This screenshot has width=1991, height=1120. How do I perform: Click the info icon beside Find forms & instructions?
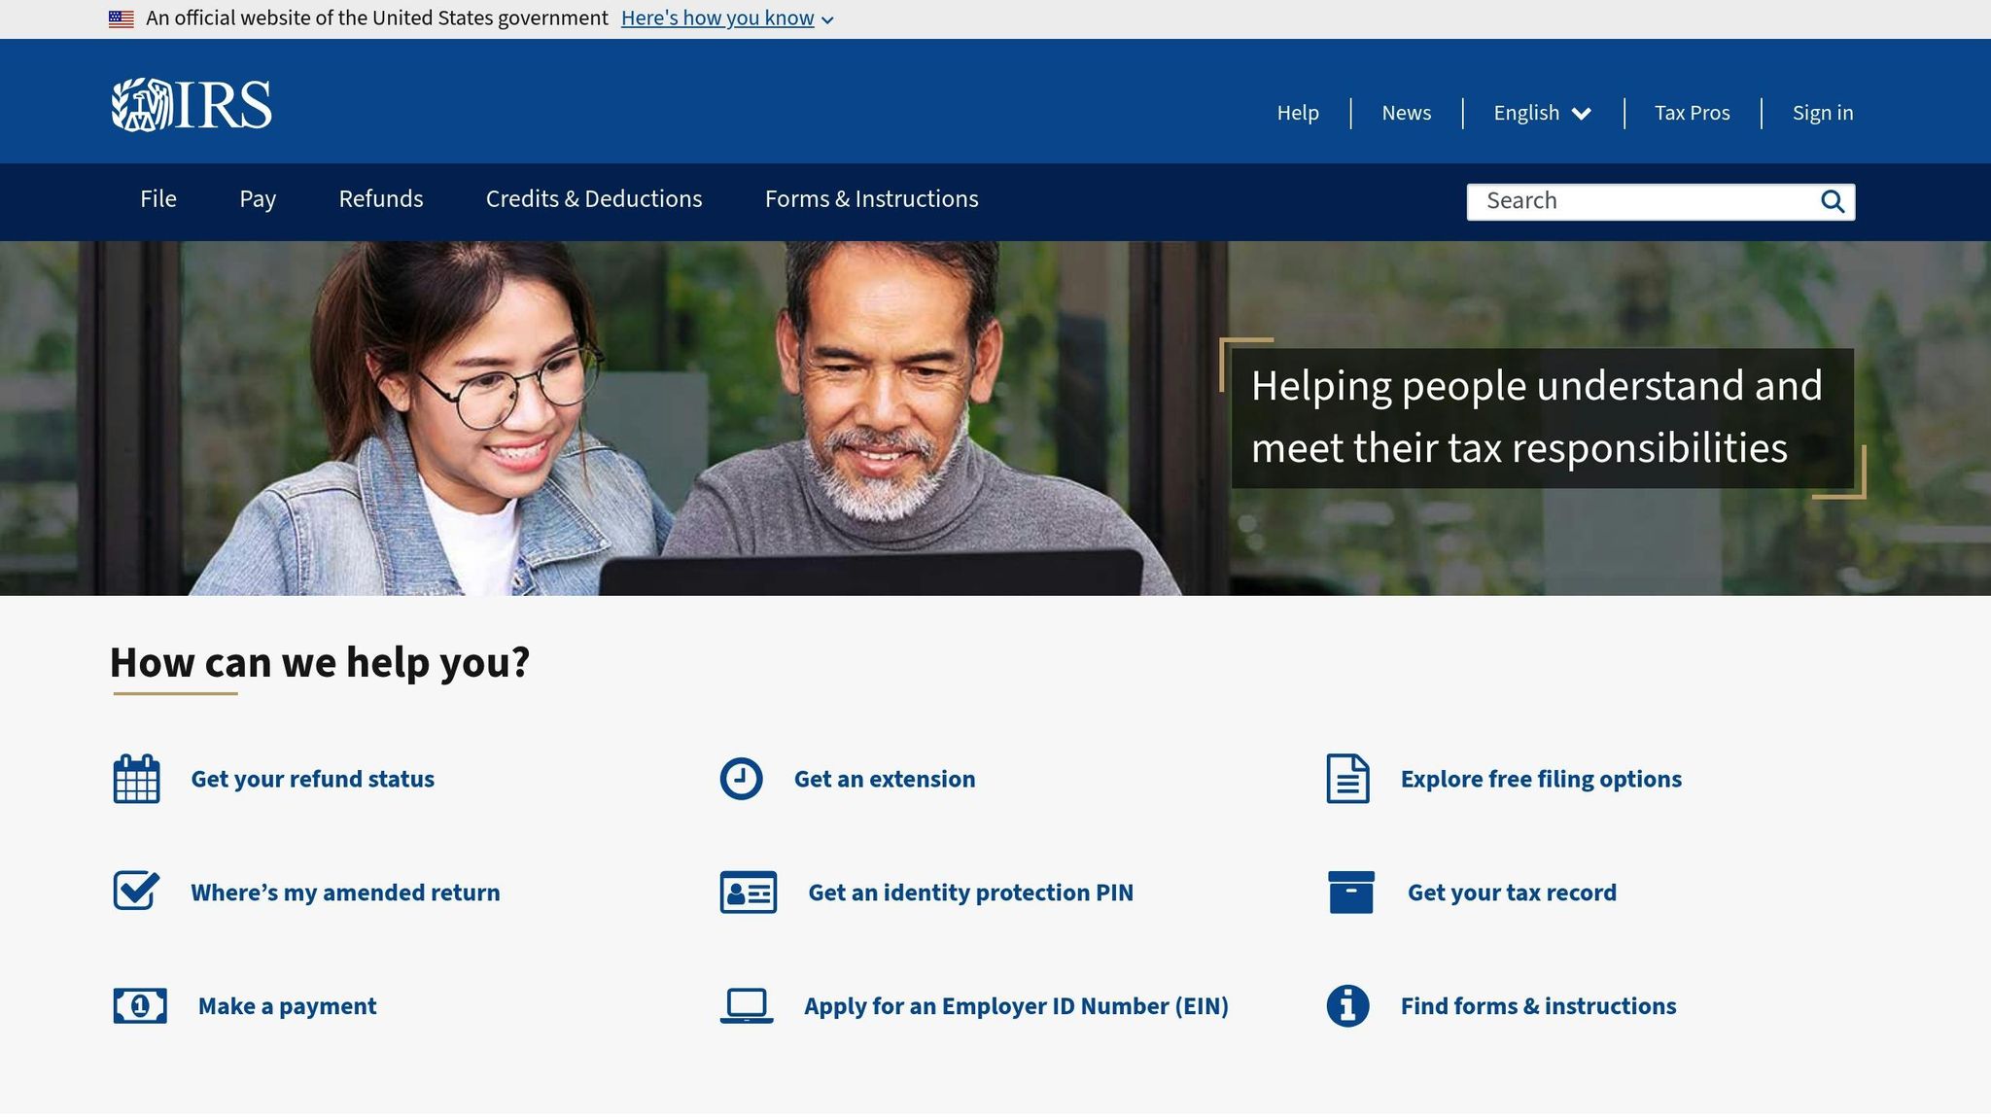[x=1346, y=1005]
